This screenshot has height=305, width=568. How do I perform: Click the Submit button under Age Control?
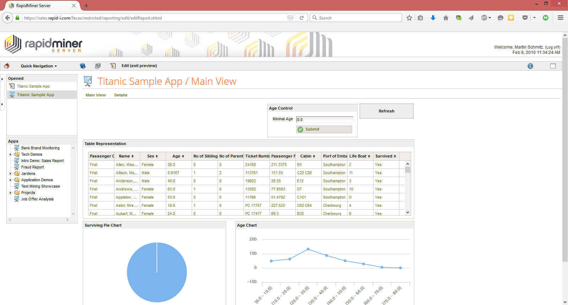[324, 129]
